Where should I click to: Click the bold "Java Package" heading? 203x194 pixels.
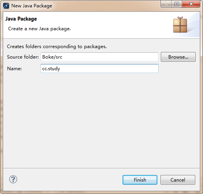[x=21, y=19]
